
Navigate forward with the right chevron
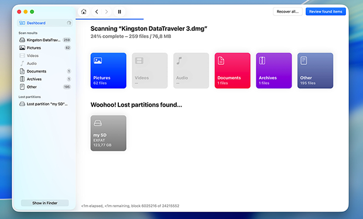(107, 12)
